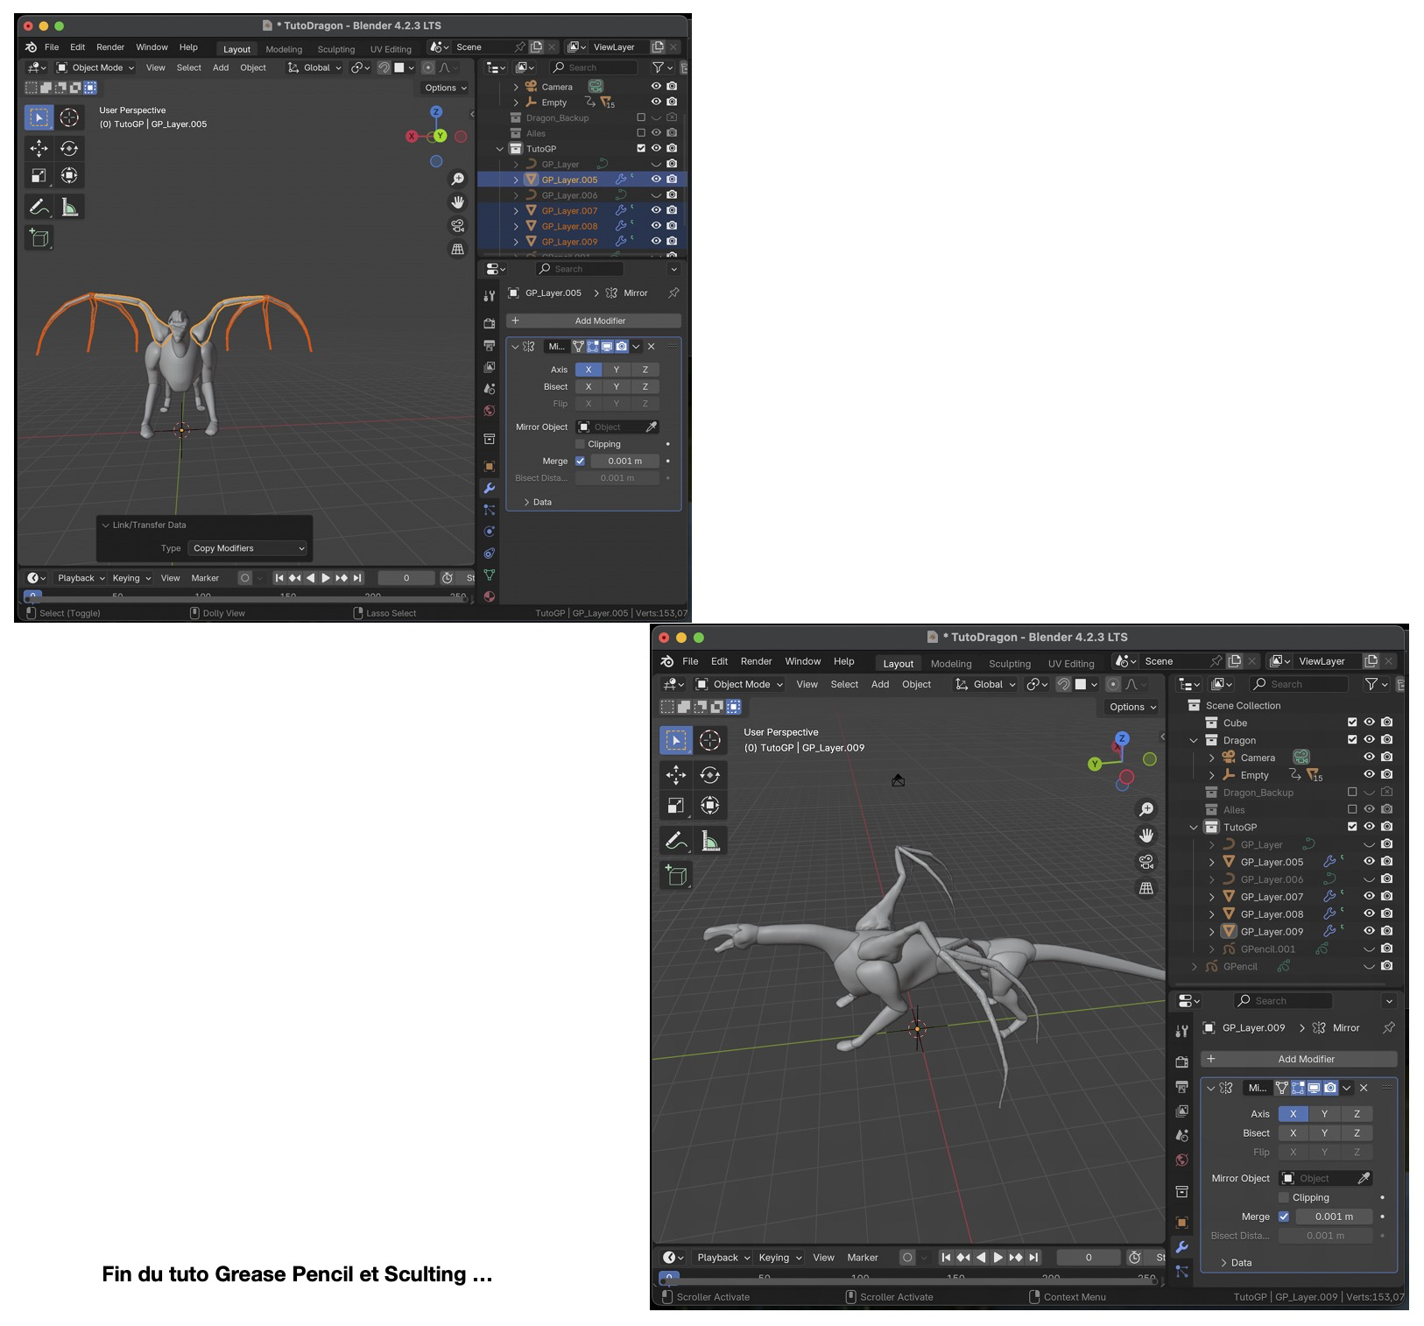This screenshot has height=1326, width=1424.
Task: Hide the Cube collection using its eye icon
Action: [x=1369, y=723]
